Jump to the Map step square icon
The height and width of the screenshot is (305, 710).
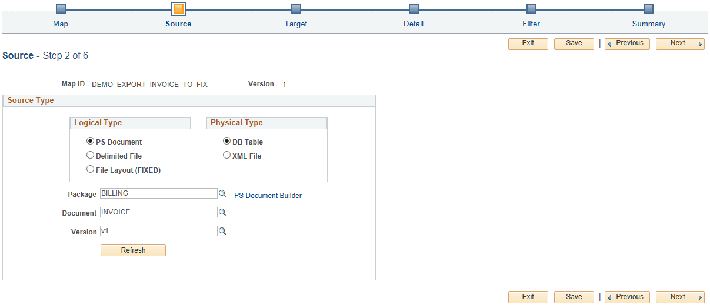61,9
